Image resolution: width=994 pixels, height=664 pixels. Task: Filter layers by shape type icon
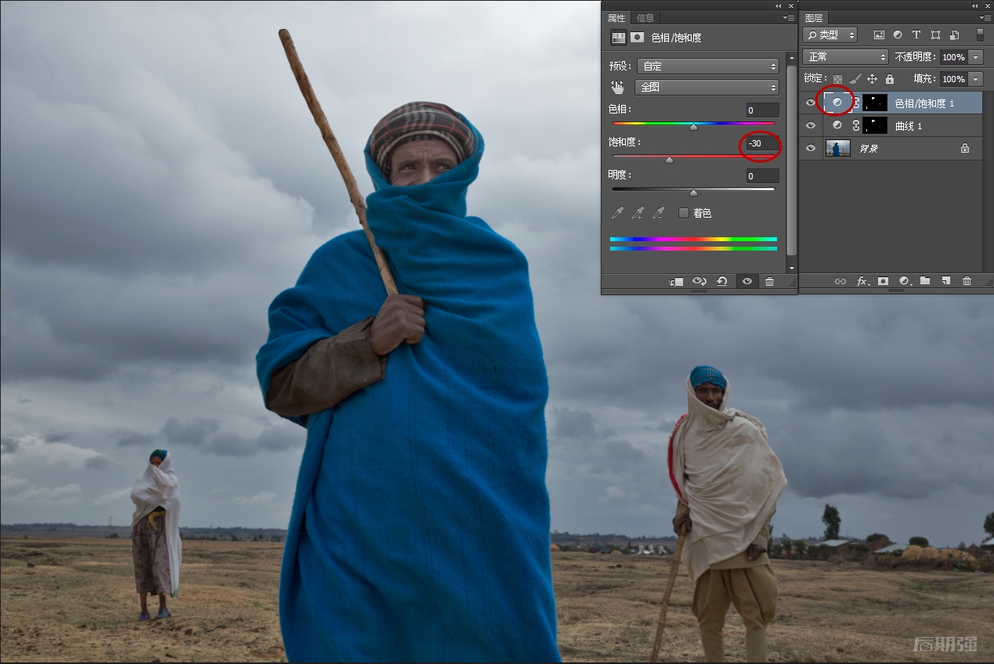click(935, 35)
